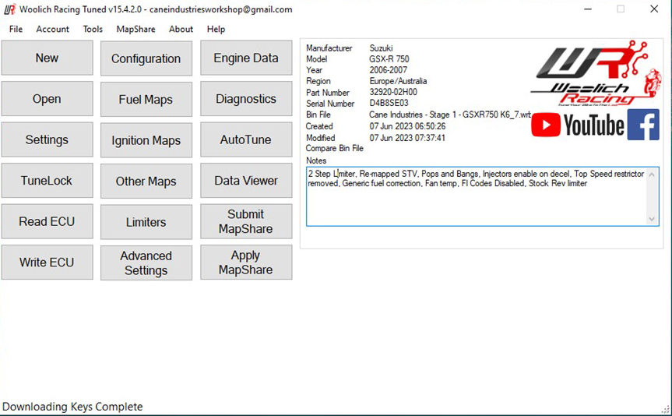
Task: Click the serial number D4B8SE03
Action: point(389,103)
